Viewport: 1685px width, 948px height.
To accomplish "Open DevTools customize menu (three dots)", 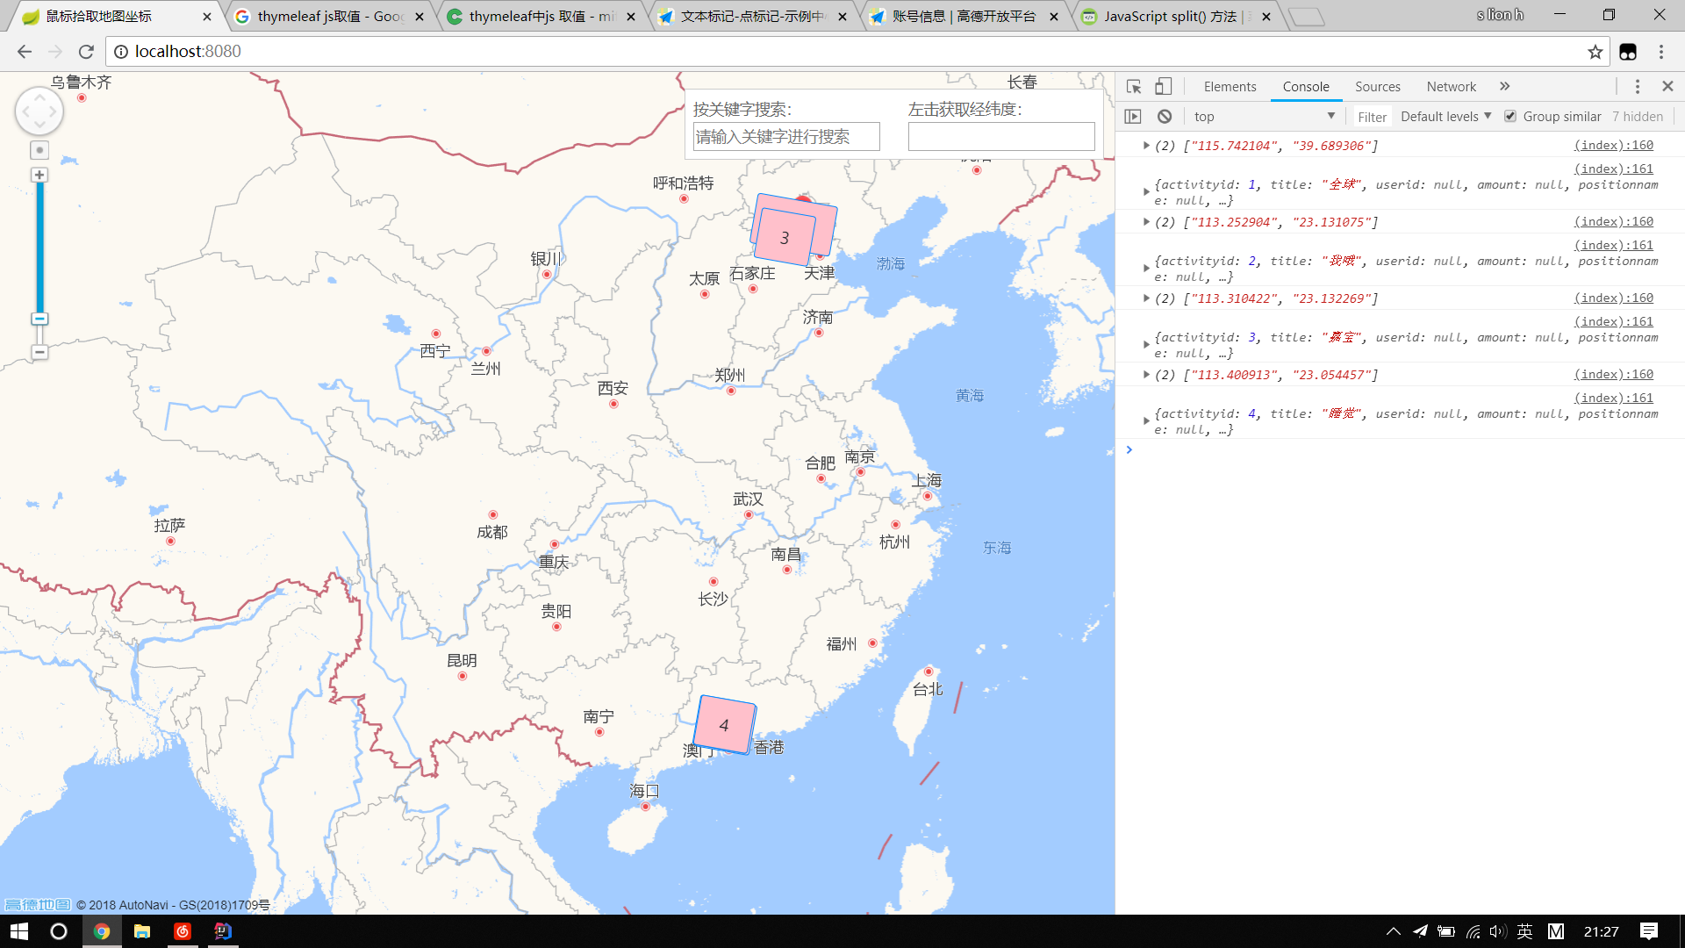I will [x=1637, y=86].
